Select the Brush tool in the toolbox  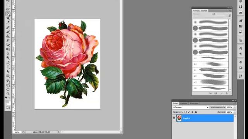(8, 32)
